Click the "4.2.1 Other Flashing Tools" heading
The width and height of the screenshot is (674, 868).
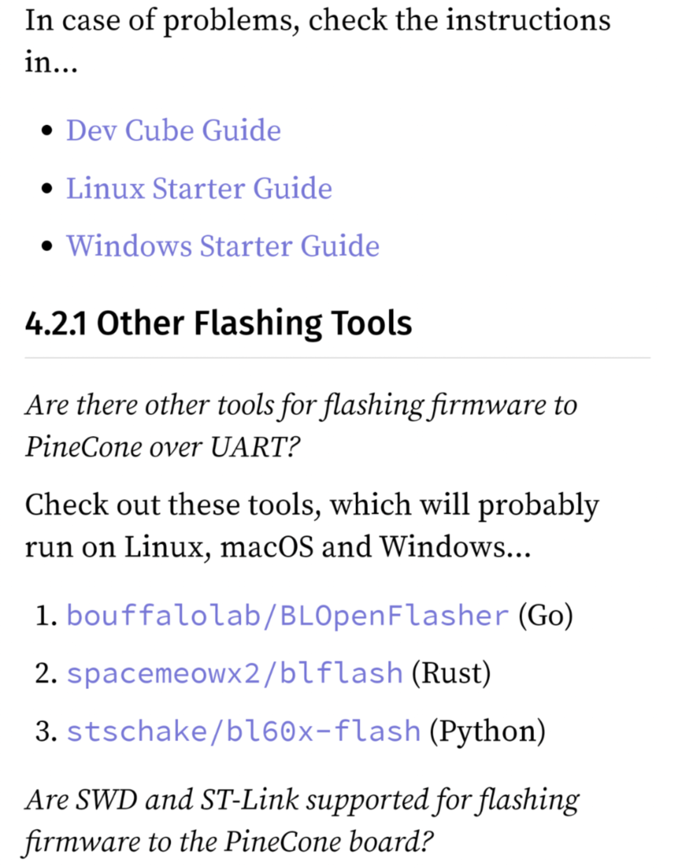219,323
